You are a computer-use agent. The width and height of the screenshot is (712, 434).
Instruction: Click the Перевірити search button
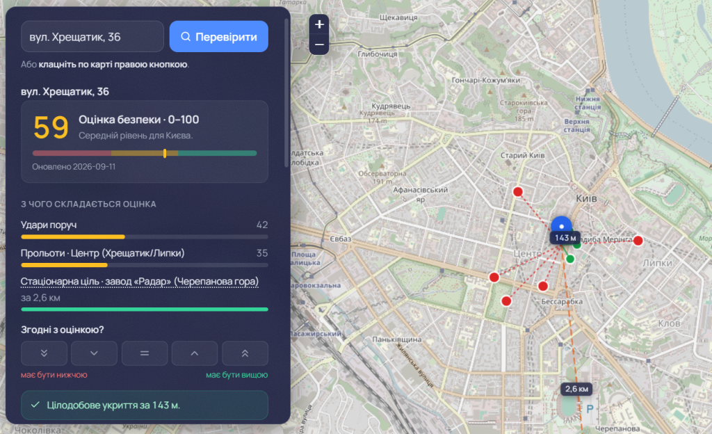[219, 37]
